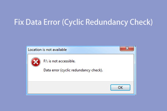The width and height of the screenshot is (167, 111).
Task: Click the 'Location is not available' title text
Action: (47, 50)
